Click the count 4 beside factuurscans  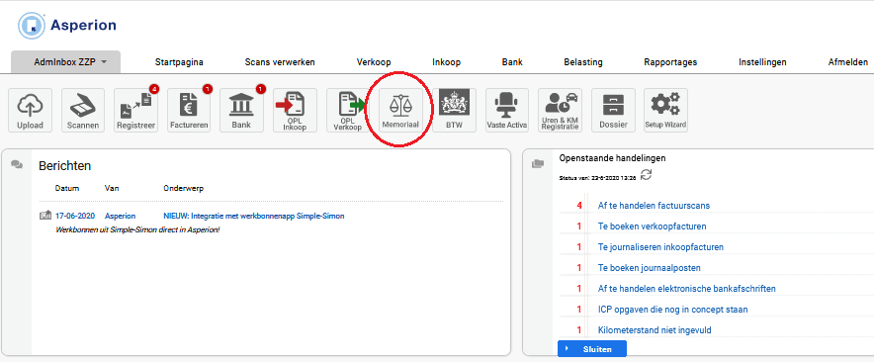tap(579, 206)
